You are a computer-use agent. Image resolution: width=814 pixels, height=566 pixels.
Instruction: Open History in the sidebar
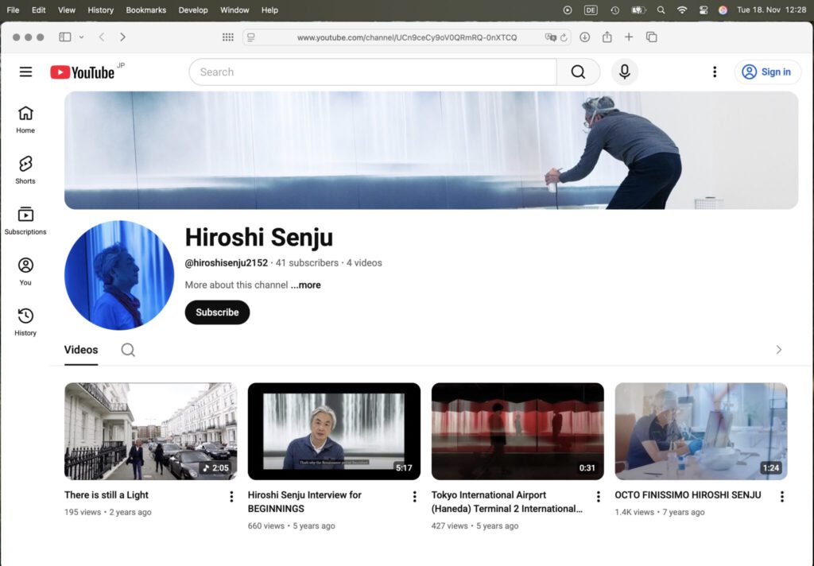[25, 321]
